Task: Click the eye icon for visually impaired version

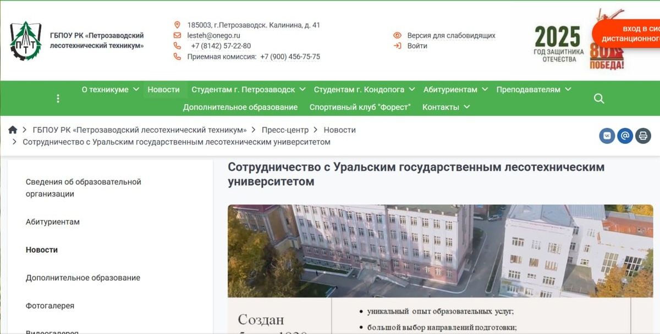Action: tap(397, 35)
